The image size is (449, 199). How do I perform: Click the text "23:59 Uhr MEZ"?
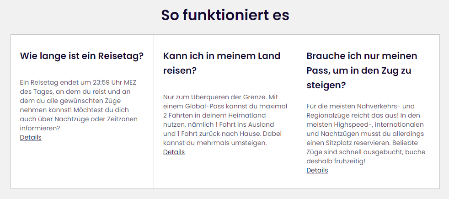(x=116, y=82)
